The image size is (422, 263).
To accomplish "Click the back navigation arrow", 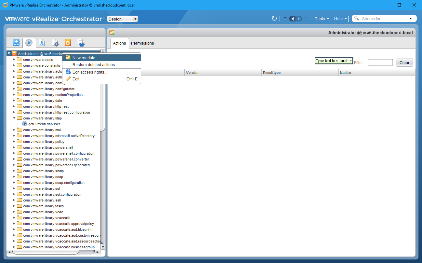I will point(292,19).
